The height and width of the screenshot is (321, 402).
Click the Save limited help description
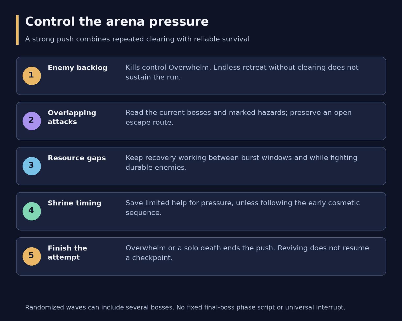coord(243,208)
